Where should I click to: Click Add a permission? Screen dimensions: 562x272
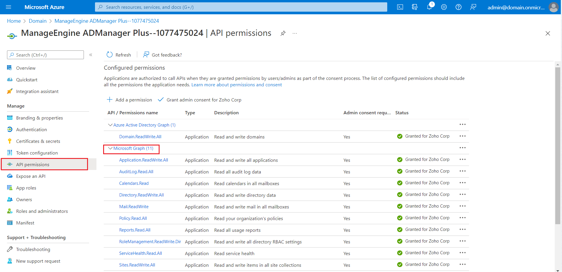pyautogui.click(x=129, y=100)
